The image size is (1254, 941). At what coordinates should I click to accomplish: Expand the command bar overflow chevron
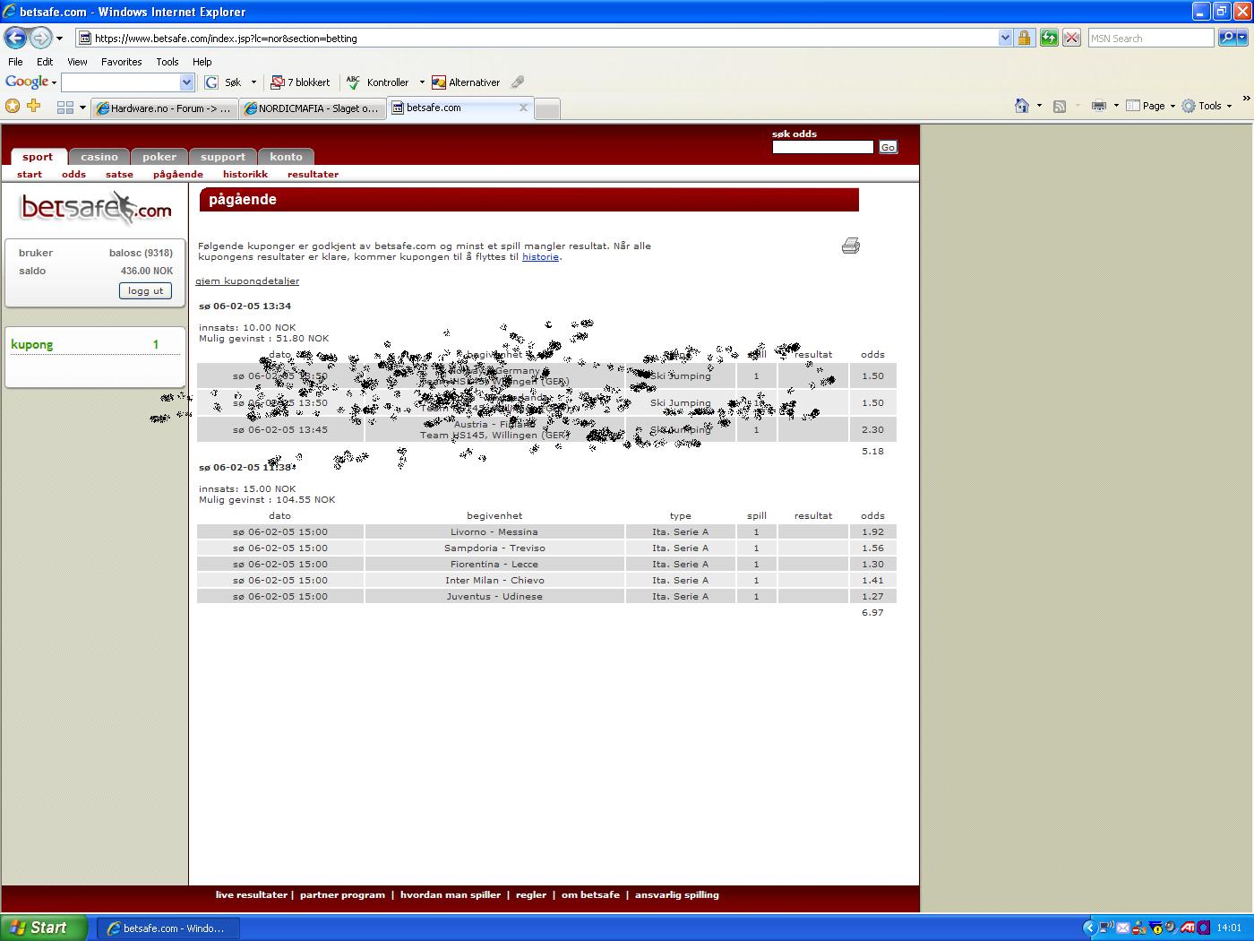(1245, 99)
